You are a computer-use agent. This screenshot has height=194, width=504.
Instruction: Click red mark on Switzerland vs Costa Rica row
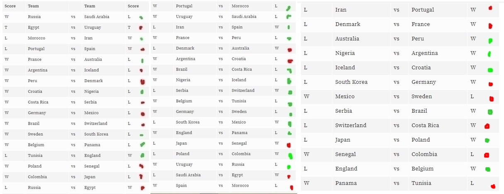pyautogui.click(x=487, y=126)
